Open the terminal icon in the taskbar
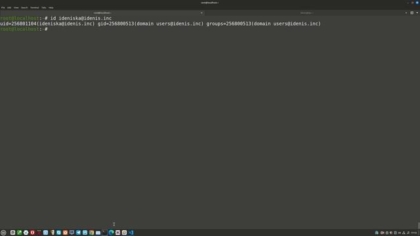420x236 pixels. tap(104, 233)
